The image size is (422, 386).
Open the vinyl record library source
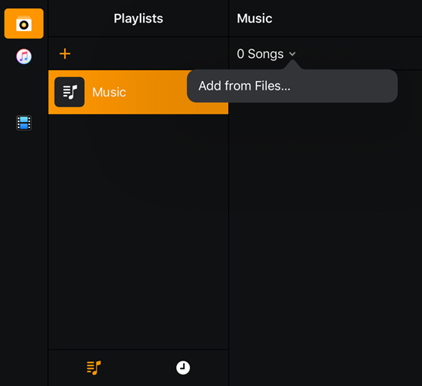[24, 24]
